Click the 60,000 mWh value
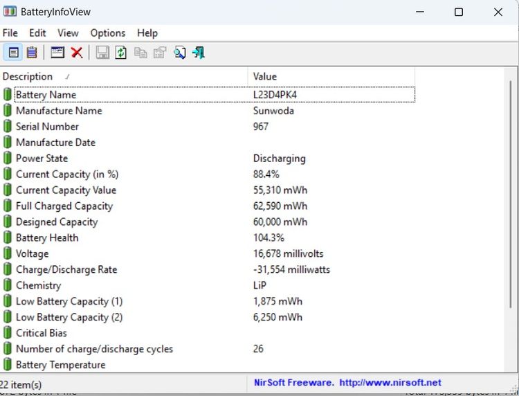The image size is (519, 396). click(x=280, y=222)
